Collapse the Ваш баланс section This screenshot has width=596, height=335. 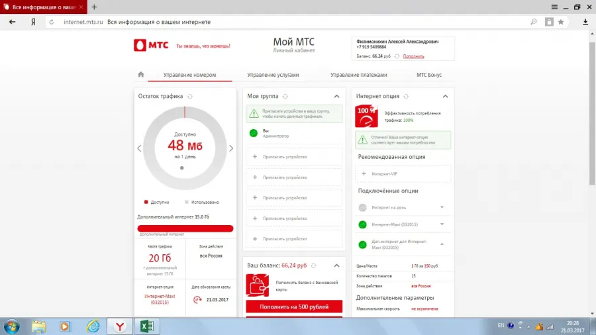(337, 266)
